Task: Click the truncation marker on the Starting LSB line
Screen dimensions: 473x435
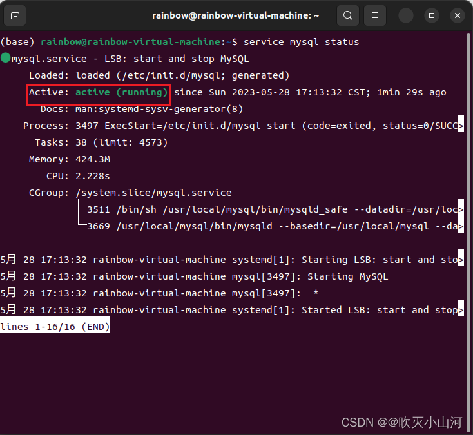Action: point(461,258)
